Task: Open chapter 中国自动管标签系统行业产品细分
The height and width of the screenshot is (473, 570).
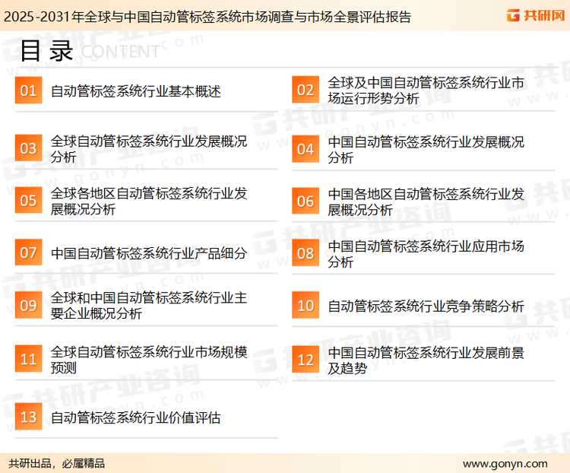Action: coord(149,253)
